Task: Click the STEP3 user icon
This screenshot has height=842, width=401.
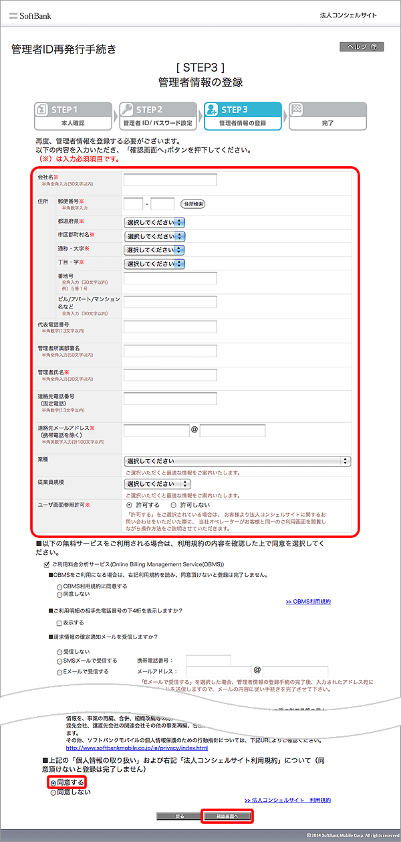Action: pos(213,110)
